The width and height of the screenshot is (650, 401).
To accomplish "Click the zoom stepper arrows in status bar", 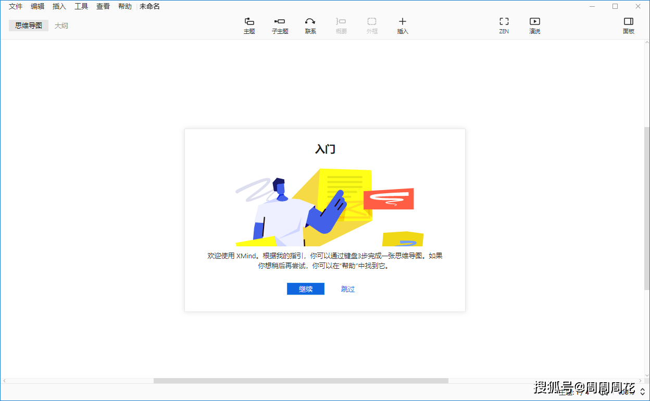I will (643, 392).
